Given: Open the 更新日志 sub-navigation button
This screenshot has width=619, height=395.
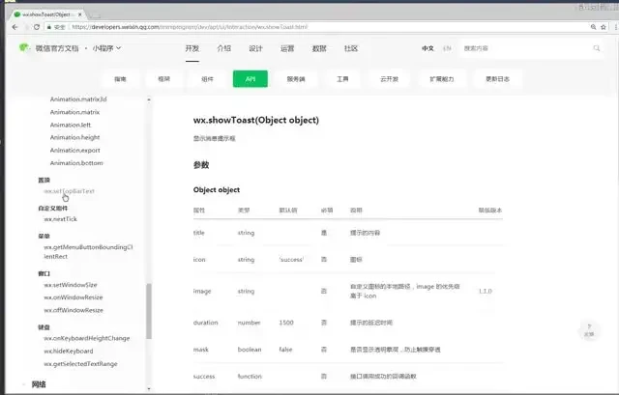Looking at the screenshot, I should point(497,79).
